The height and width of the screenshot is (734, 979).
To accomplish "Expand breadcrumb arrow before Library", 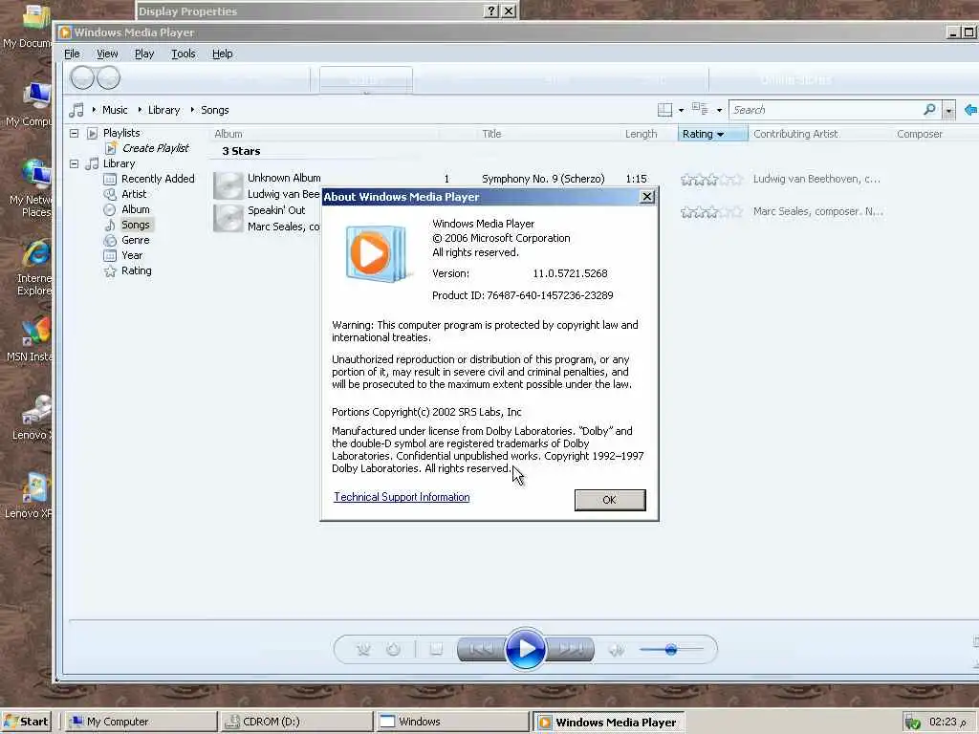I will [140, 110].
